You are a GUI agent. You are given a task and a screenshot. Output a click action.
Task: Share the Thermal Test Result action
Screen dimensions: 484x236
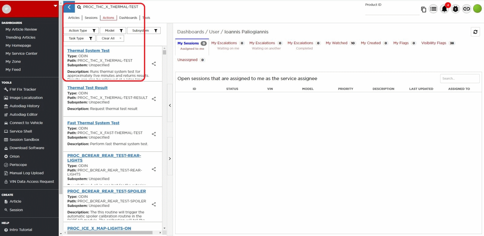(154, 99)
